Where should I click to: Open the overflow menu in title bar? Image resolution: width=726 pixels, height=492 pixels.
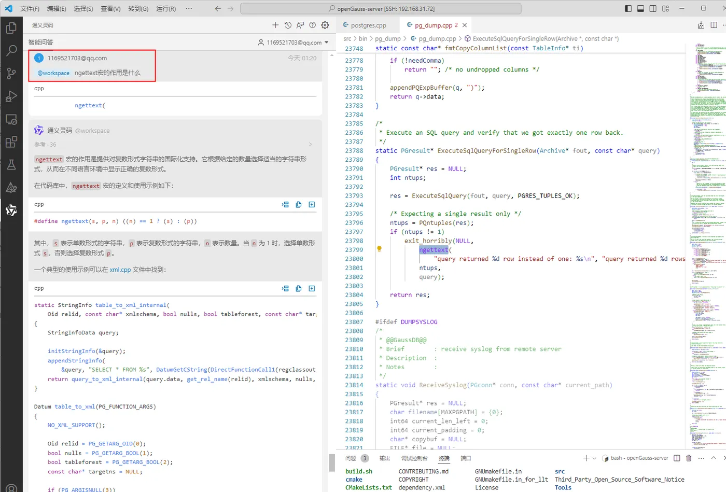[x=189, y=8]
